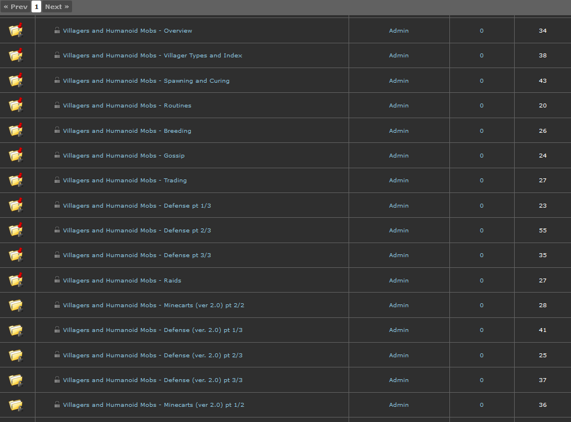The width and height of the screenshot is (571, 422).
Task: Click Admin author link in Raids row
Action: [399, 280]
